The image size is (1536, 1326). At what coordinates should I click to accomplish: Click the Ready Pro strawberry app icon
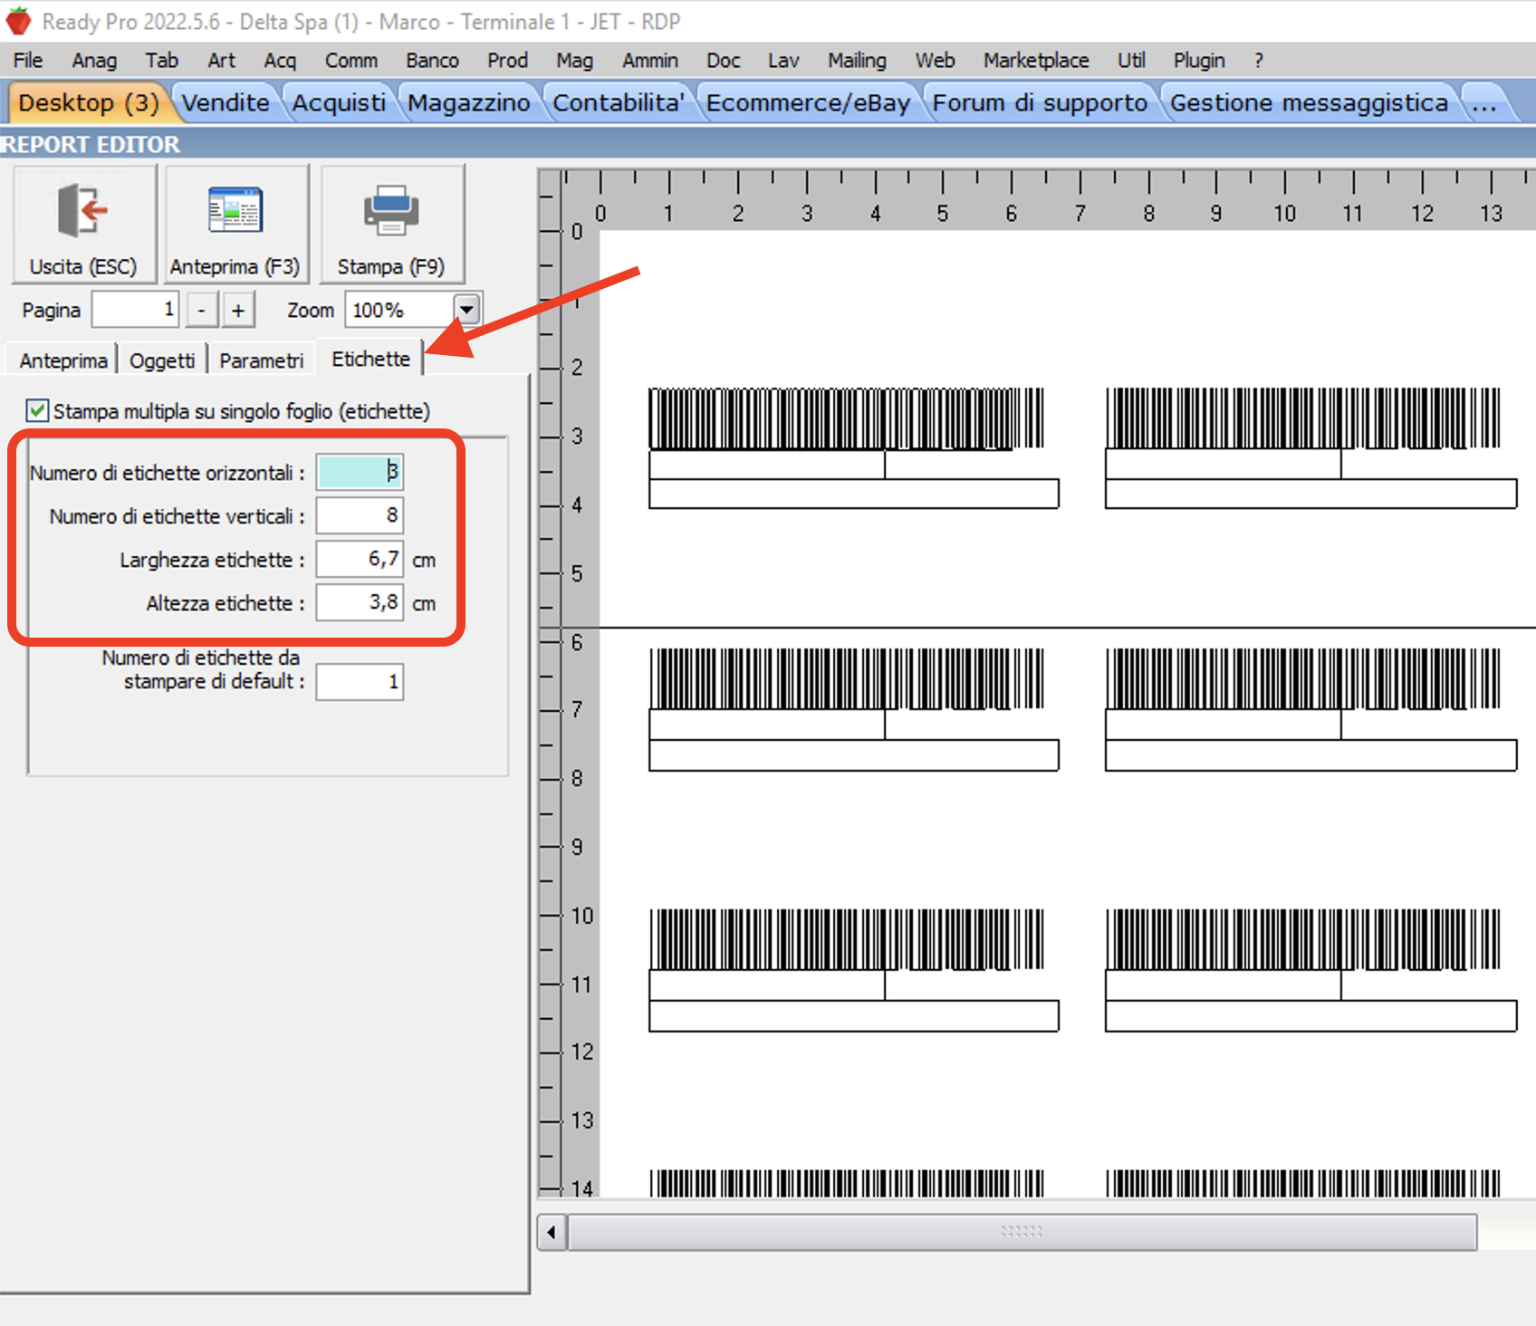18,21
